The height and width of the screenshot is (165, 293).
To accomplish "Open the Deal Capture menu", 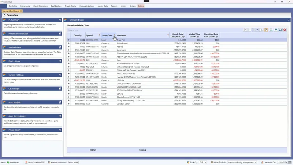I will pos(56,6).
